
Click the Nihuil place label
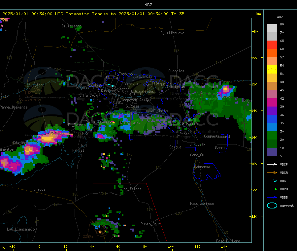point(78,150)
